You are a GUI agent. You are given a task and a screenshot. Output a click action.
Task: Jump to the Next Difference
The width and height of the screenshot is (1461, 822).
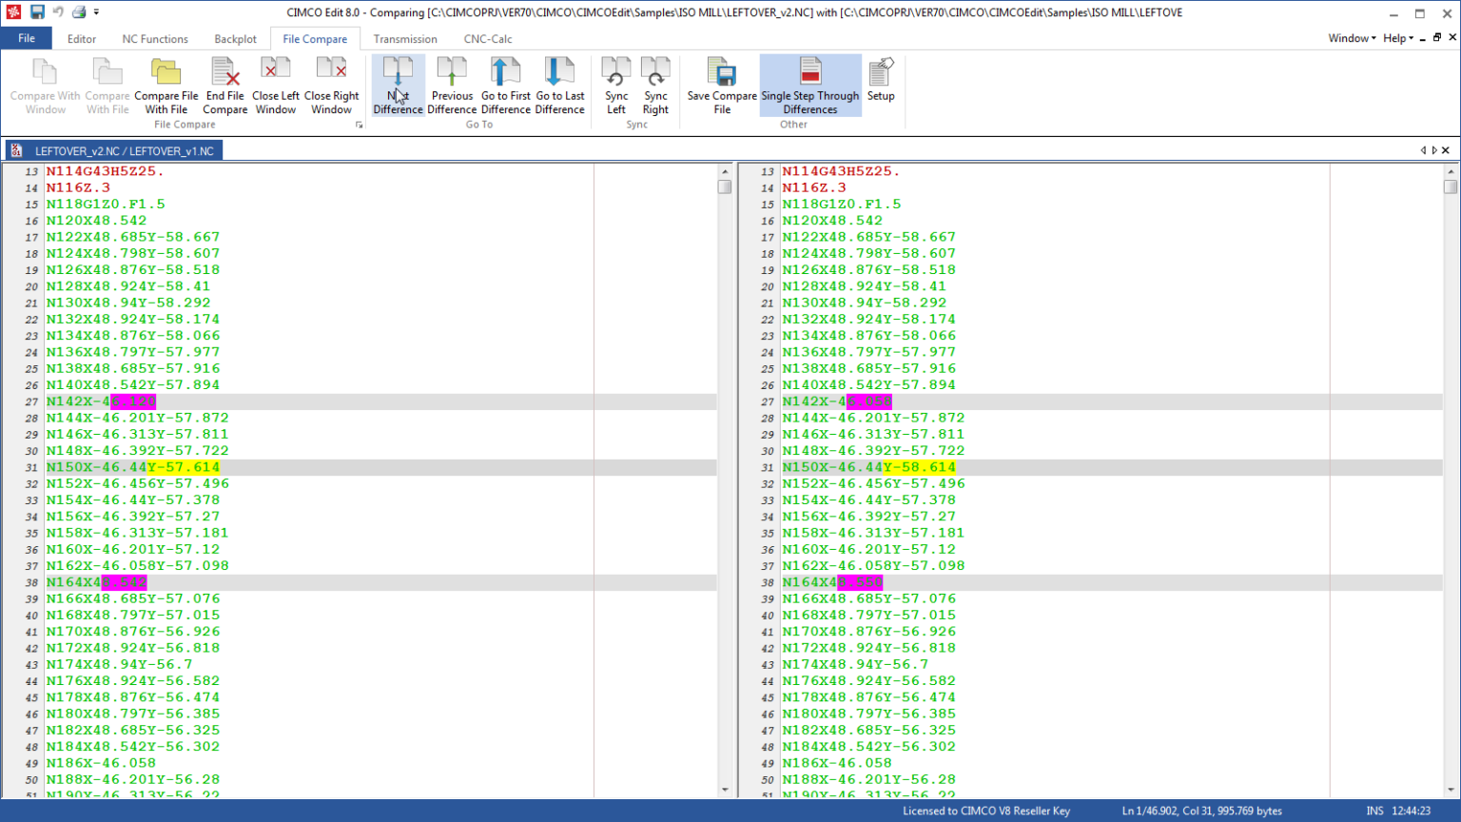tap(397, 86)
